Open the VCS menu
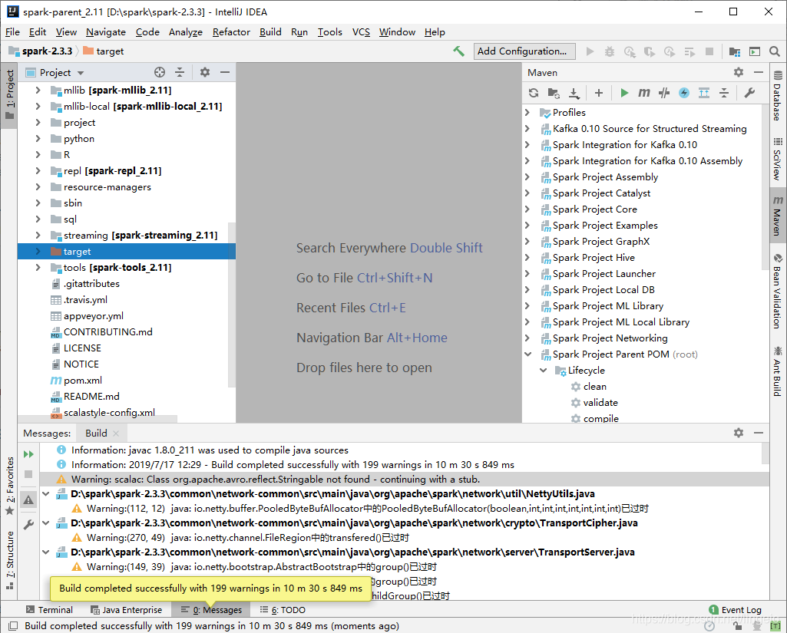The height and width of the screenshot is (633, 787). click(361, 32)
